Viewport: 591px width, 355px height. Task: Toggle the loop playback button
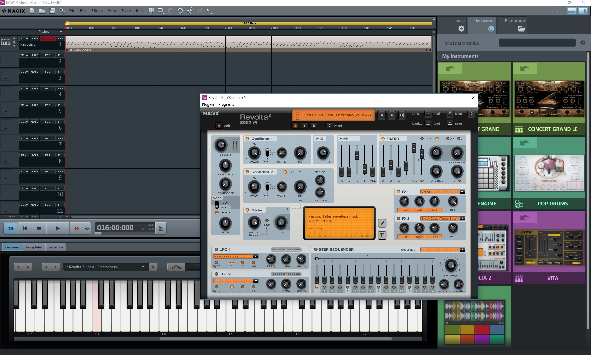(x=11, y=228)
